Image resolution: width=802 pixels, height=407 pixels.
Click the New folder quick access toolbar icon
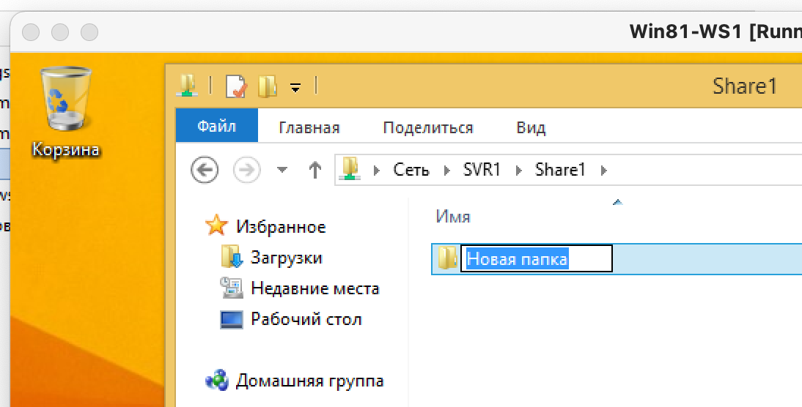point(268,86)
